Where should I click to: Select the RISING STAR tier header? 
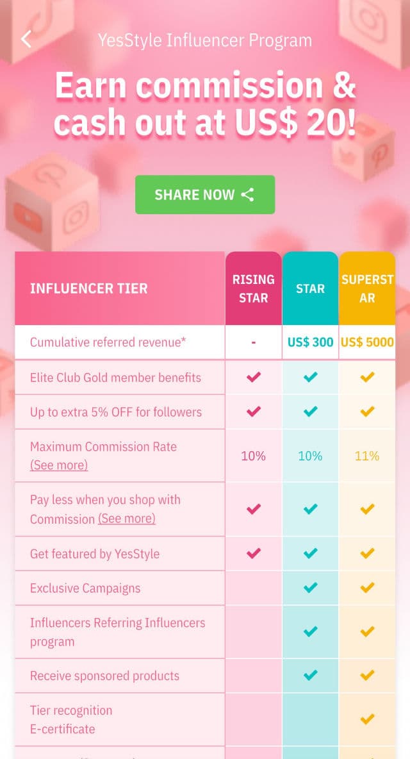(x=254, y=288)
